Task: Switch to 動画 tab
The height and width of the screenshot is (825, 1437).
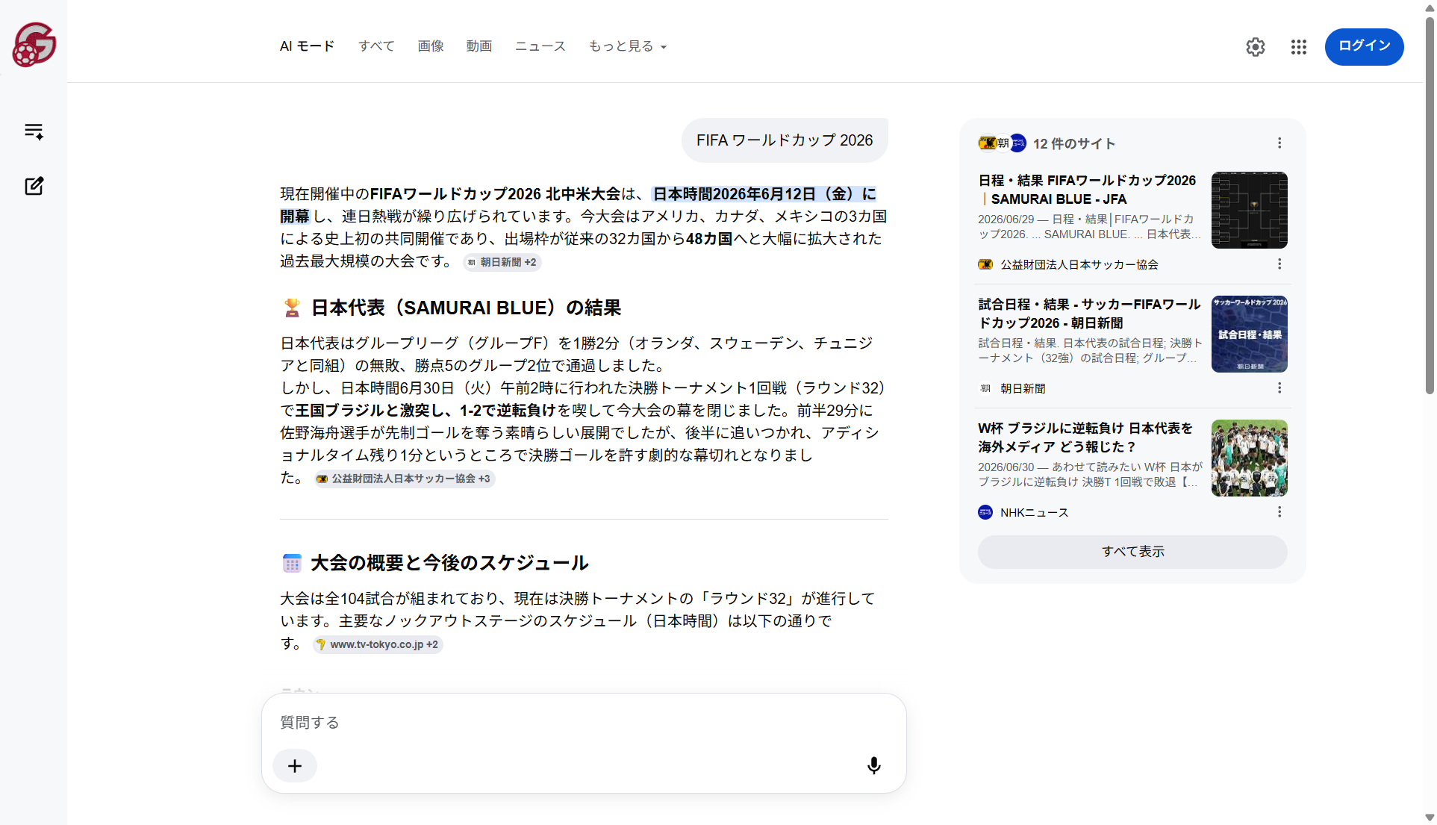Action: 479,46
